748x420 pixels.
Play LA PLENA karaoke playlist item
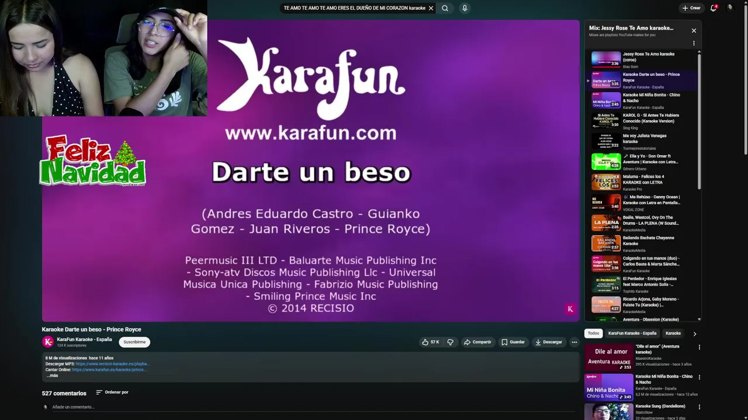[x=642, y=223]
